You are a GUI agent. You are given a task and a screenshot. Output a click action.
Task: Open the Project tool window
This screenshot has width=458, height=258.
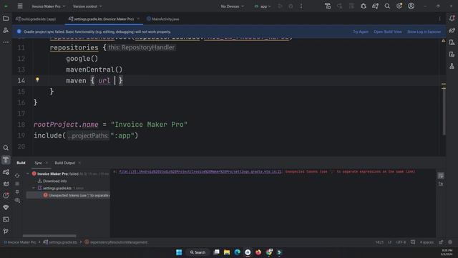click(x=6, y=19)
